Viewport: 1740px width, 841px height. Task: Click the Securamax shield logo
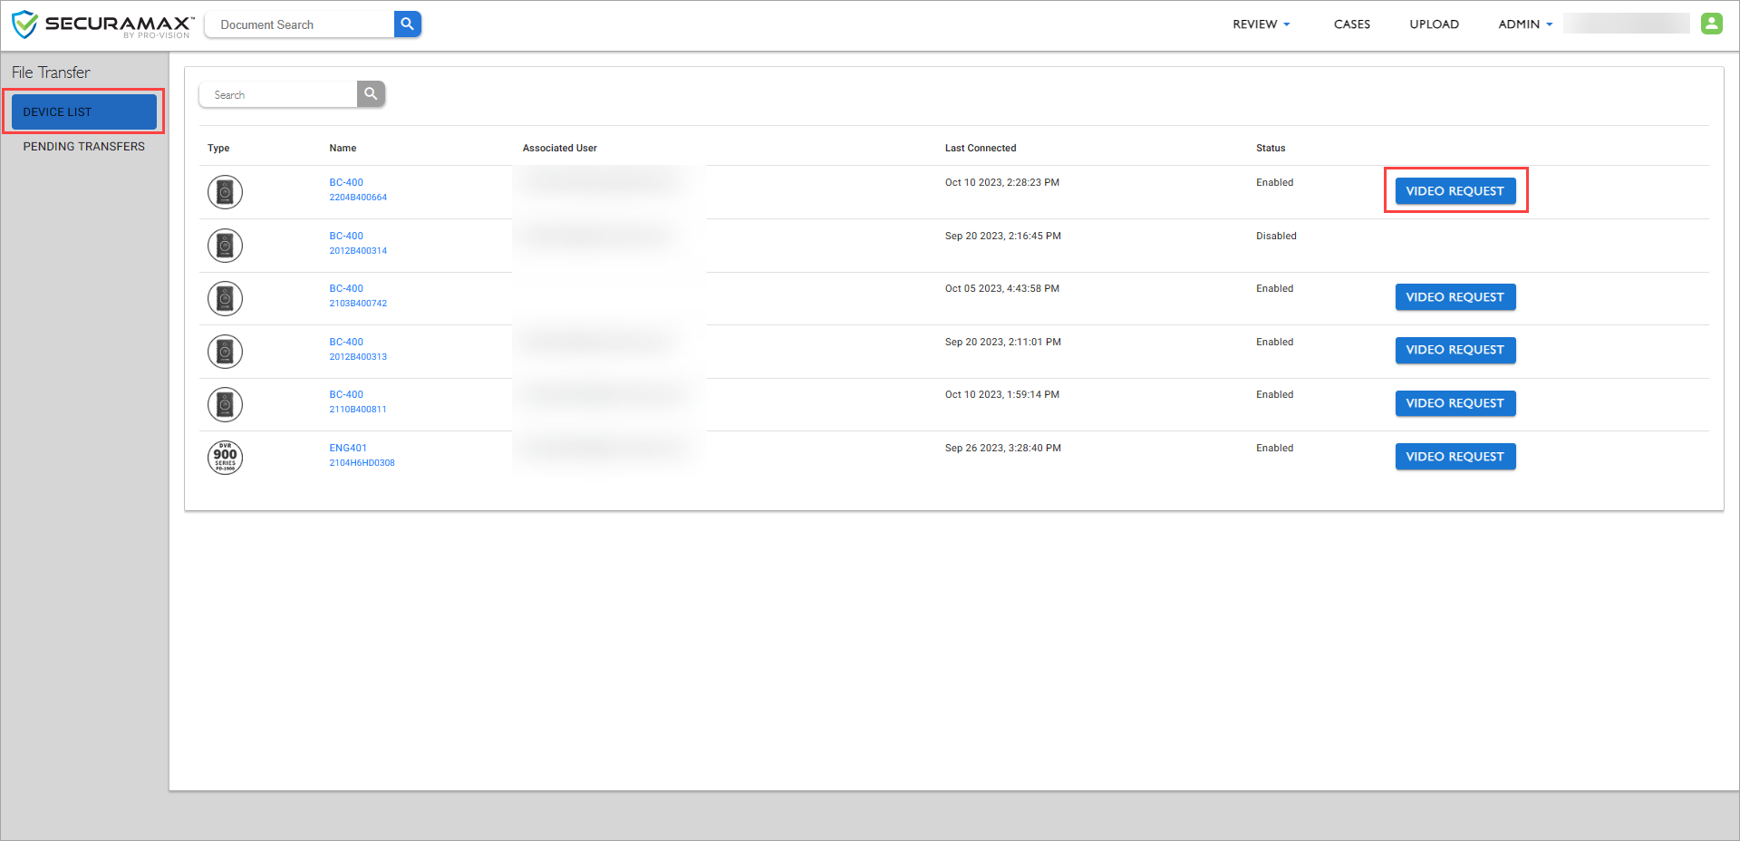click(x=25, y=24)
